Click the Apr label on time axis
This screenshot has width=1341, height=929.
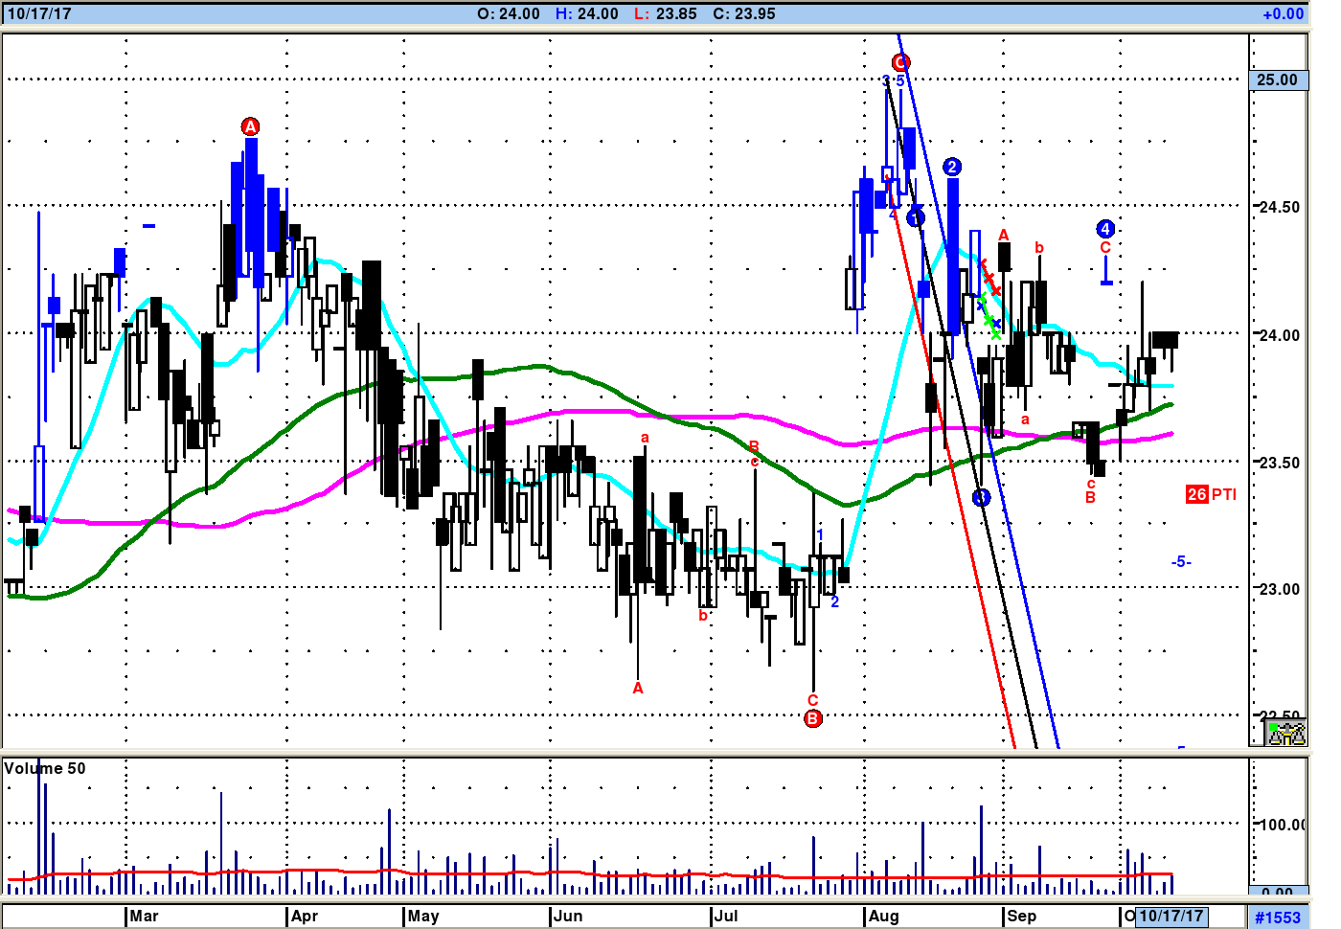(305, 916)
